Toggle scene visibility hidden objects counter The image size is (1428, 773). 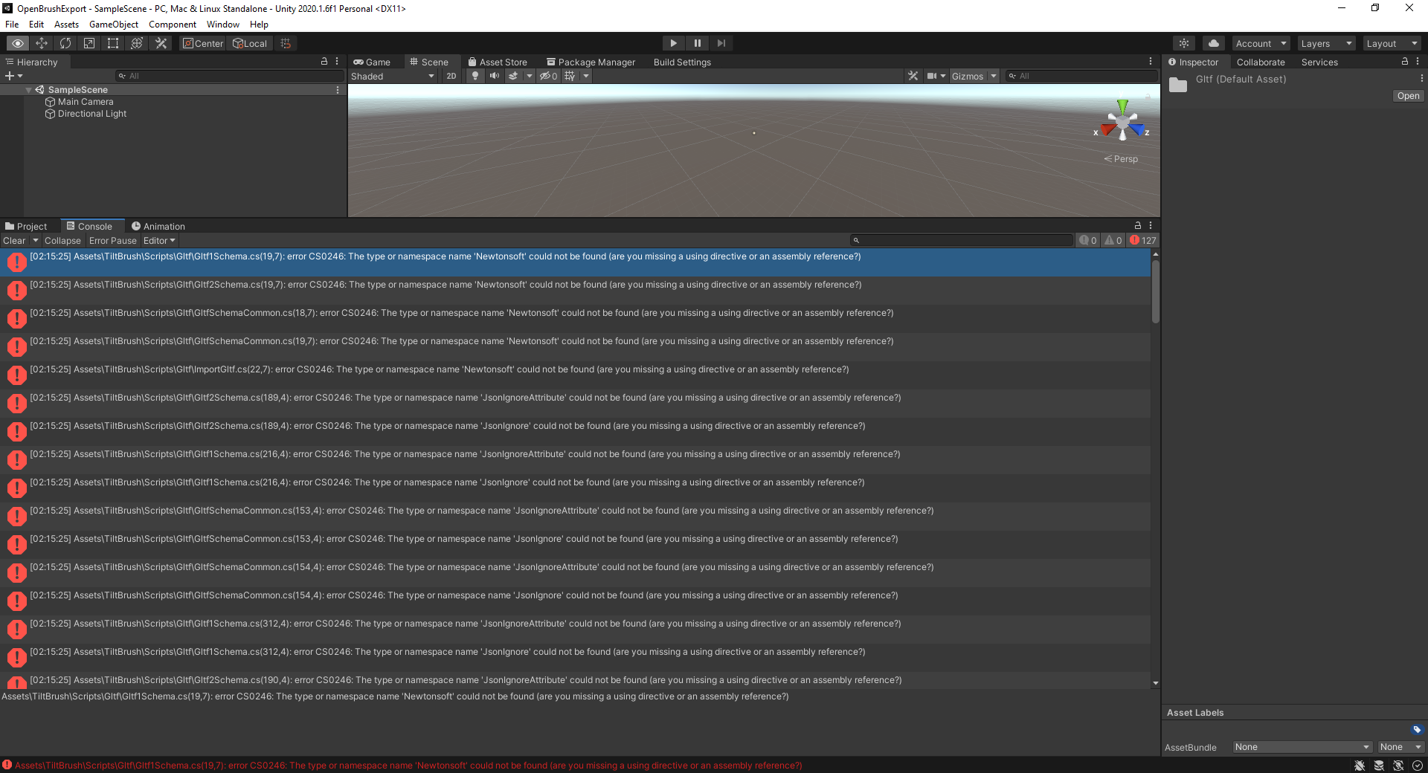[x=548, y=76]
